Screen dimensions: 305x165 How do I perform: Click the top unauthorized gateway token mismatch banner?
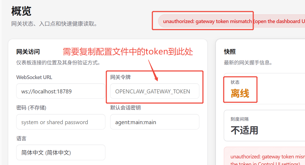(232, 21)
